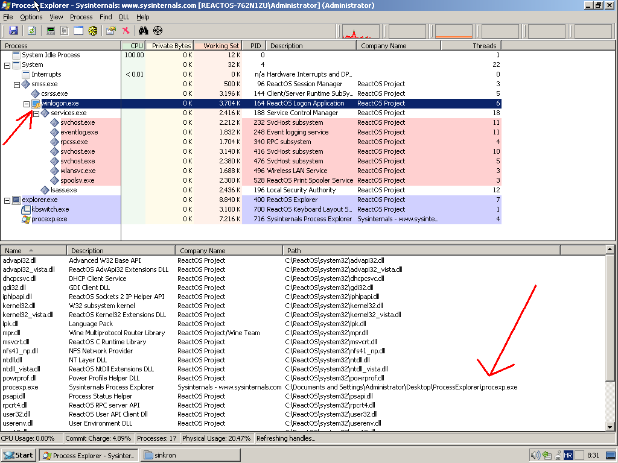Viewport: 618px width, 463px height.
Task: Sort by the PID column header
Action: pyautogui.click(x=254, y=46)
